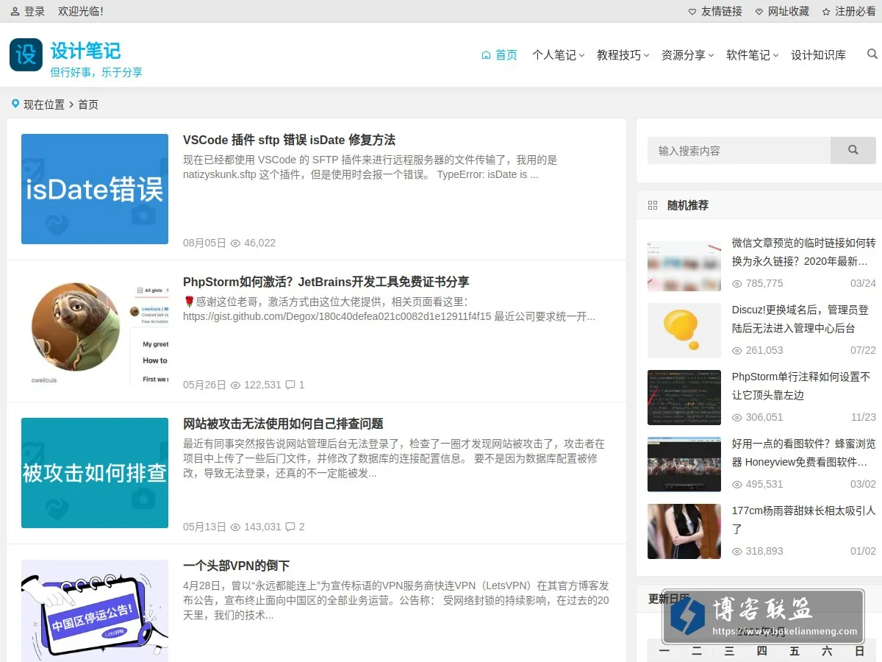Viewport: 882px width, 662px height.
Task: Click the star icon beside 注册必看
Action: (x=826, y=12)
